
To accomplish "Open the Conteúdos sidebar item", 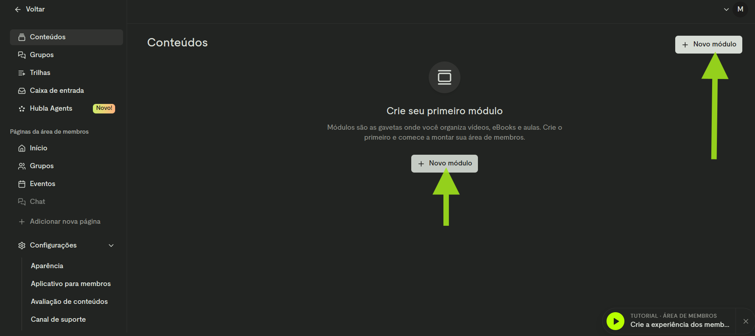I will (66, 37).
